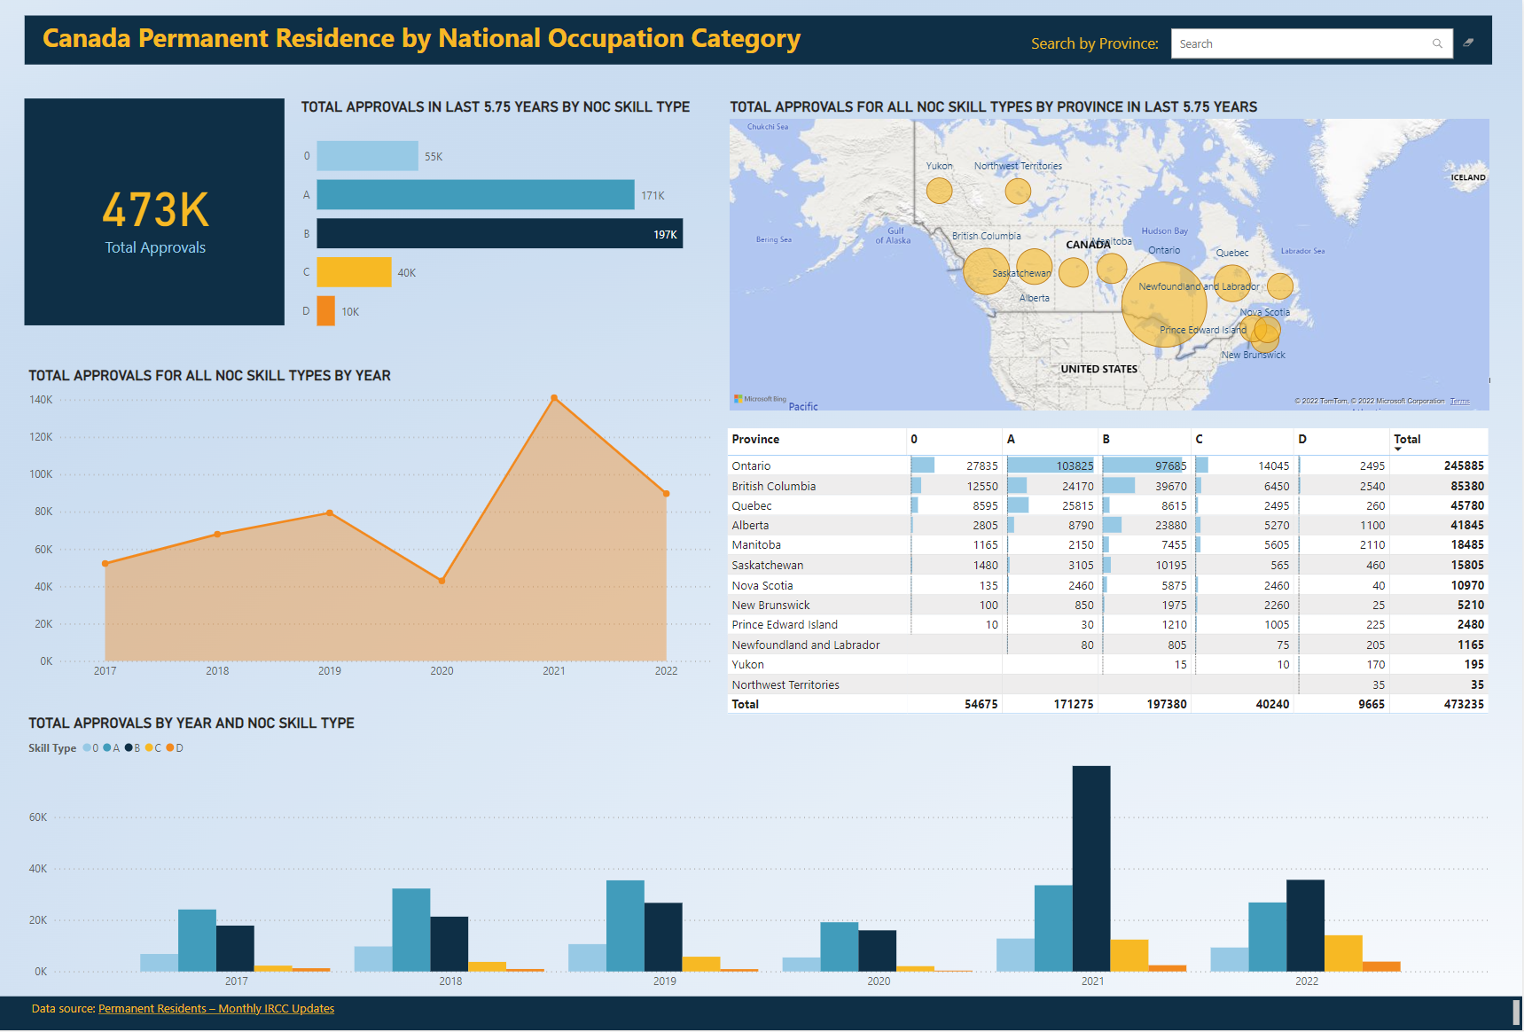Click the Yukon bubble on the map
The height and width of the screenshot is (1032, 1524).
click(940, 190)
